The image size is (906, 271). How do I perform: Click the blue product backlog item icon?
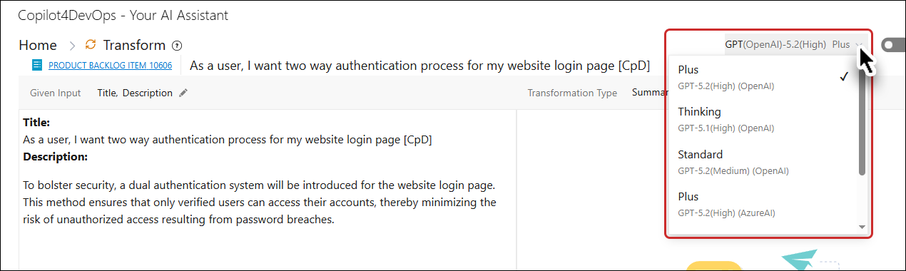37,65
